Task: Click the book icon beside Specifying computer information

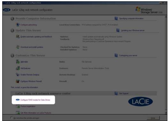Action: click(116, 18)
